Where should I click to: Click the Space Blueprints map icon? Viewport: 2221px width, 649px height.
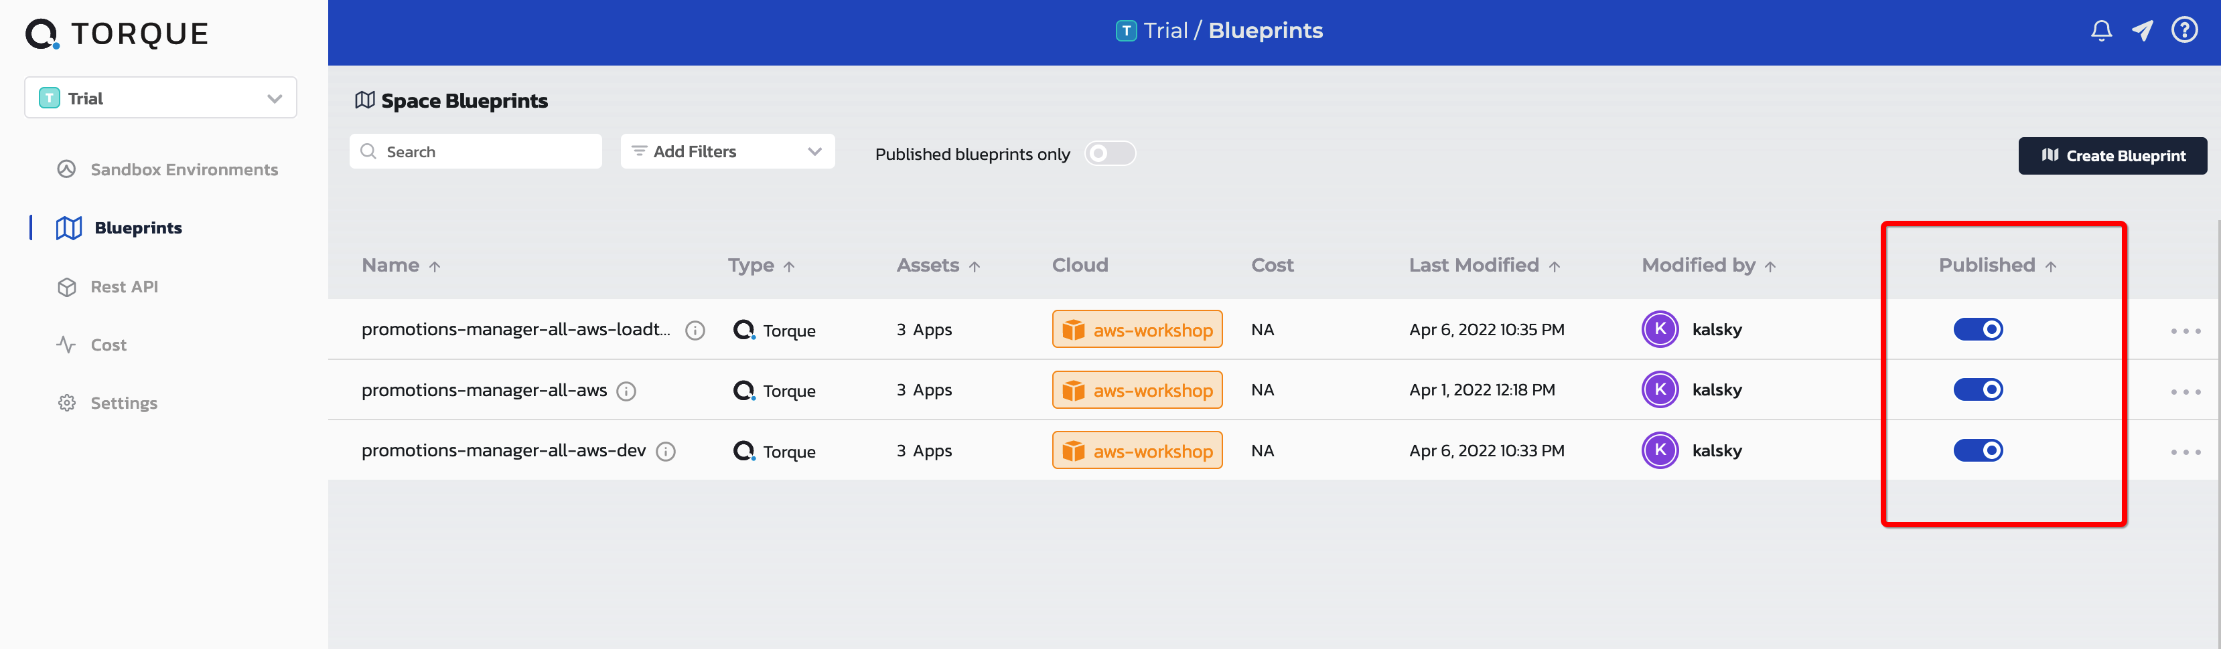click(365, 101)
